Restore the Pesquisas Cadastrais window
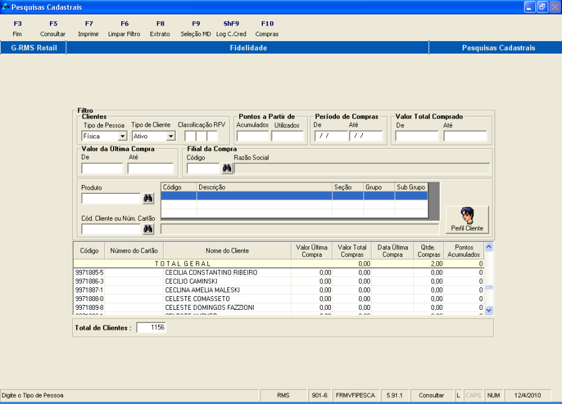This screenshot has width=562, height=404. coord(542,7)
